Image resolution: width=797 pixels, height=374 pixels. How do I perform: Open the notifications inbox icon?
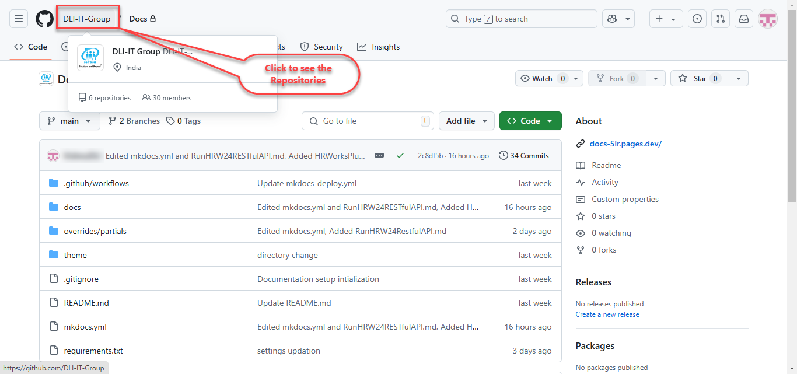click(744, 19)
